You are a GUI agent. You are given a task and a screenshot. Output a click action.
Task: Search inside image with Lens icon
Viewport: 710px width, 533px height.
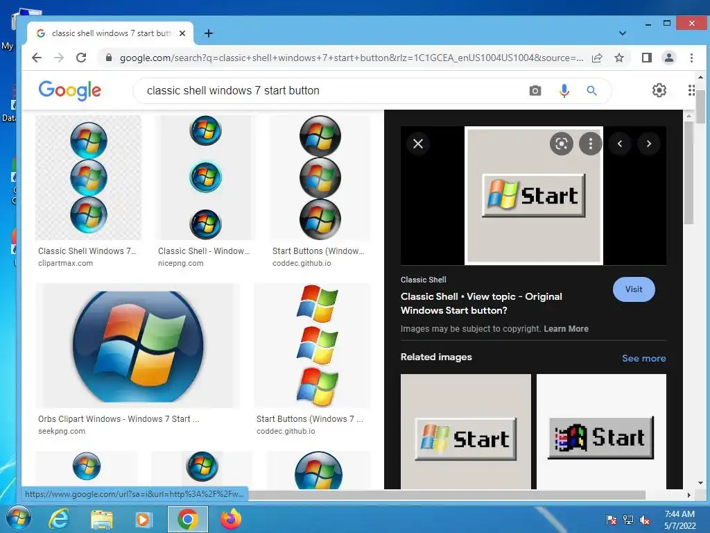click(x=562, y=144)
